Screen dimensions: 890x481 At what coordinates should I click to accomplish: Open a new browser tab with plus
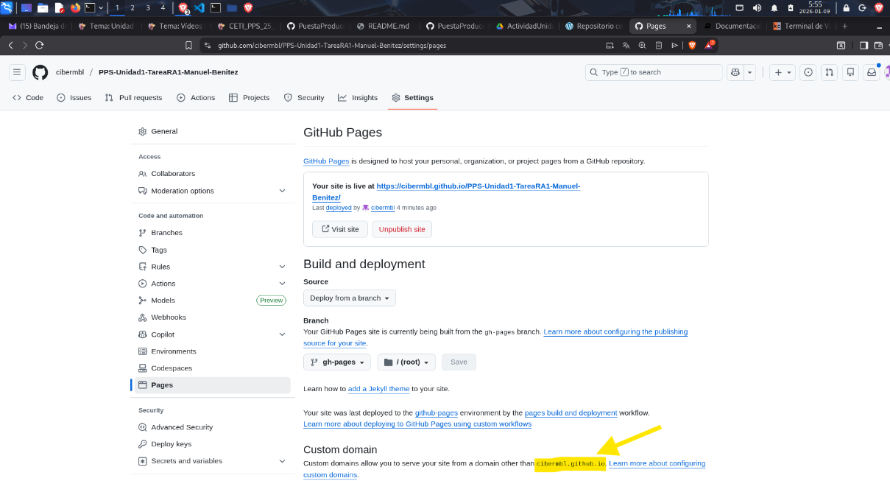coord(844,26)
